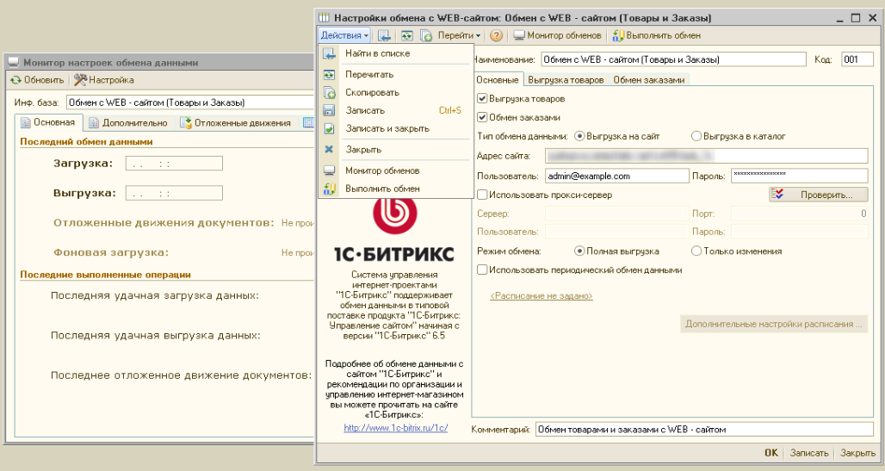
Task: Choose Скопировать from the actions menu
Action: pyautogui.click(x=372, y=92)
